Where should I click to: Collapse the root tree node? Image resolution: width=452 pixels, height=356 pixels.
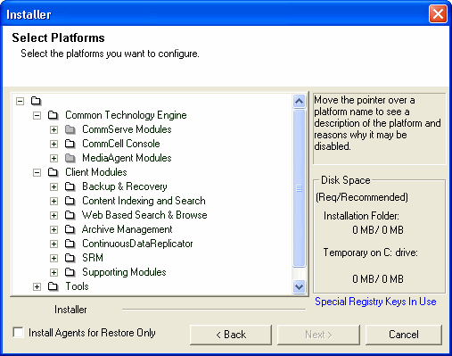pos(20,101)
